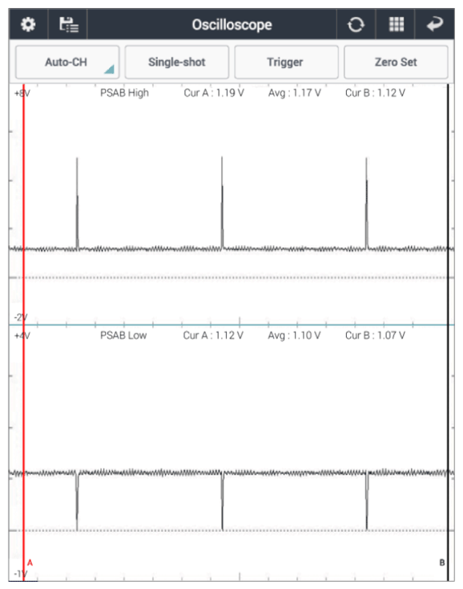The image size is (463, 589).
Task: Click the red A cursor label
Action: [x=30, y=563]
